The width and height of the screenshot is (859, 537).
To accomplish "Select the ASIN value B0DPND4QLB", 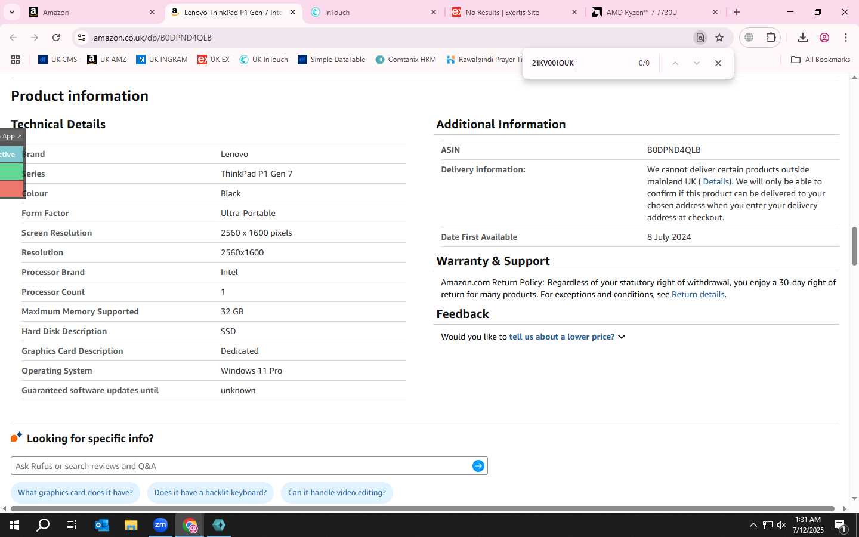I will [x=674, y=150].
